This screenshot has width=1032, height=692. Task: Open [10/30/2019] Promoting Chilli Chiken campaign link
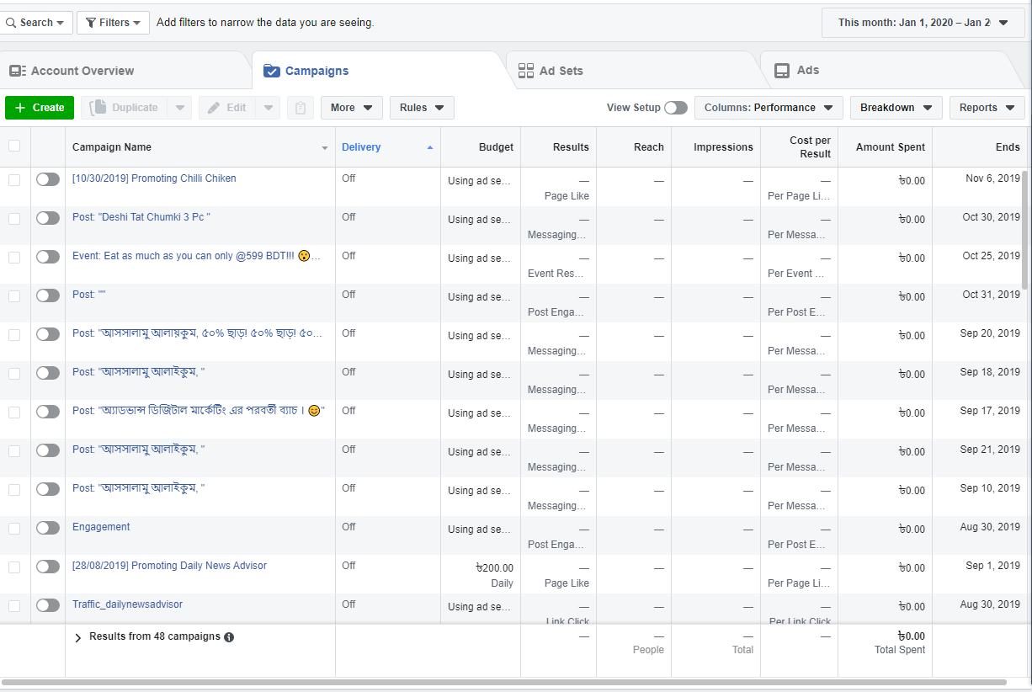(154, 178)
